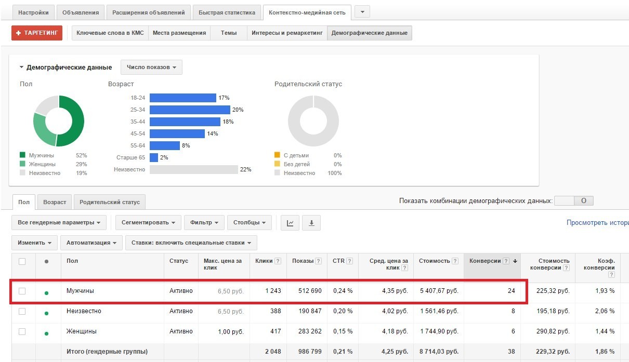Open the Быстрая статистика tab
This screenshot has height=362, width=629.
[x=226, y=12]
